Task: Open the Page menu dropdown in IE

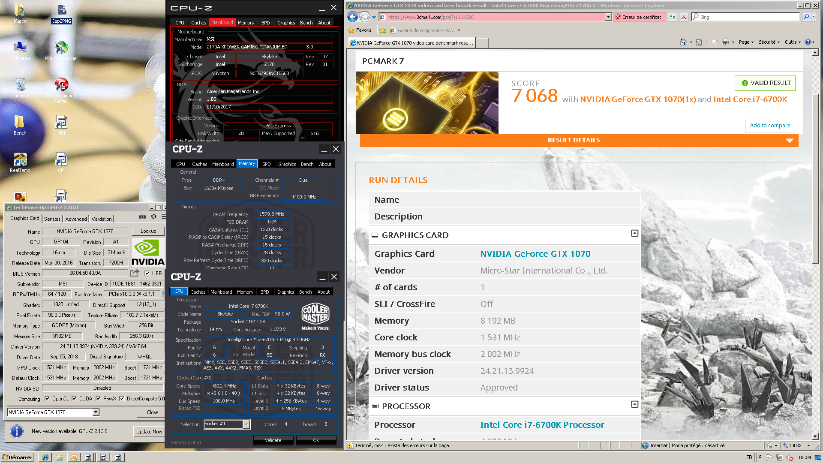Action: (x=746, y=42)
